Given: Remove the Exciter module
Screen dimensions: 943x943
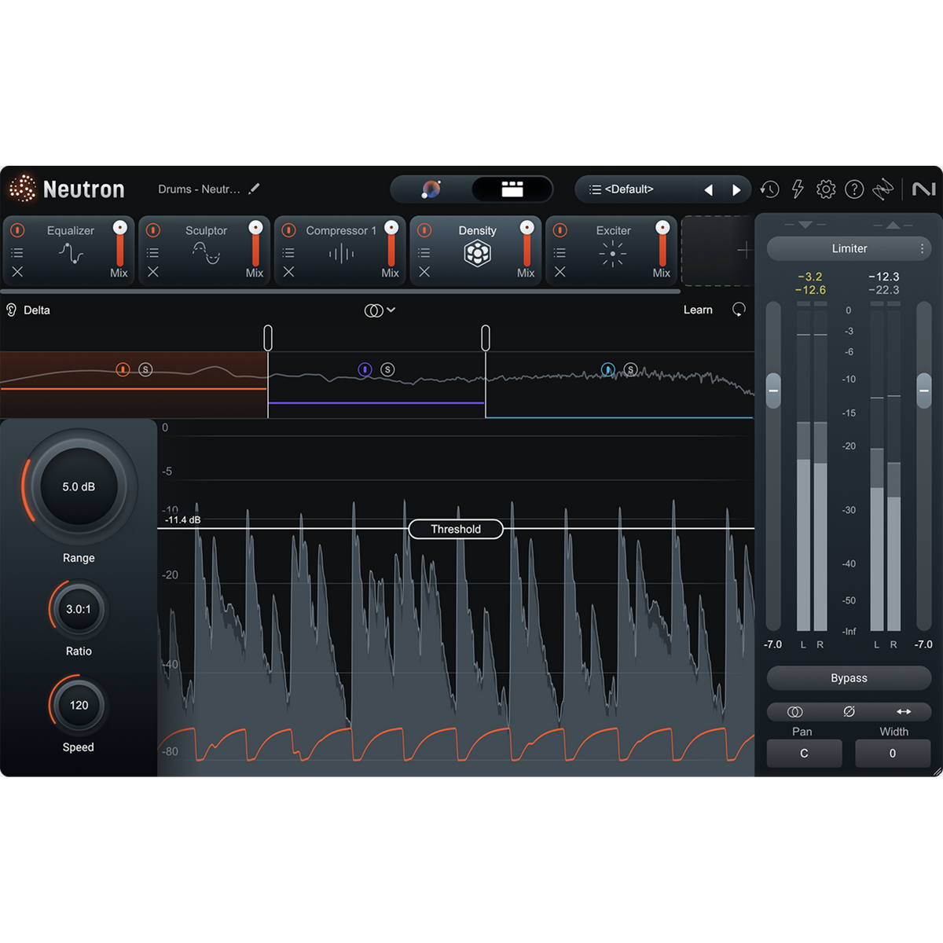Looking at the screenshot, I should point(560,272).
